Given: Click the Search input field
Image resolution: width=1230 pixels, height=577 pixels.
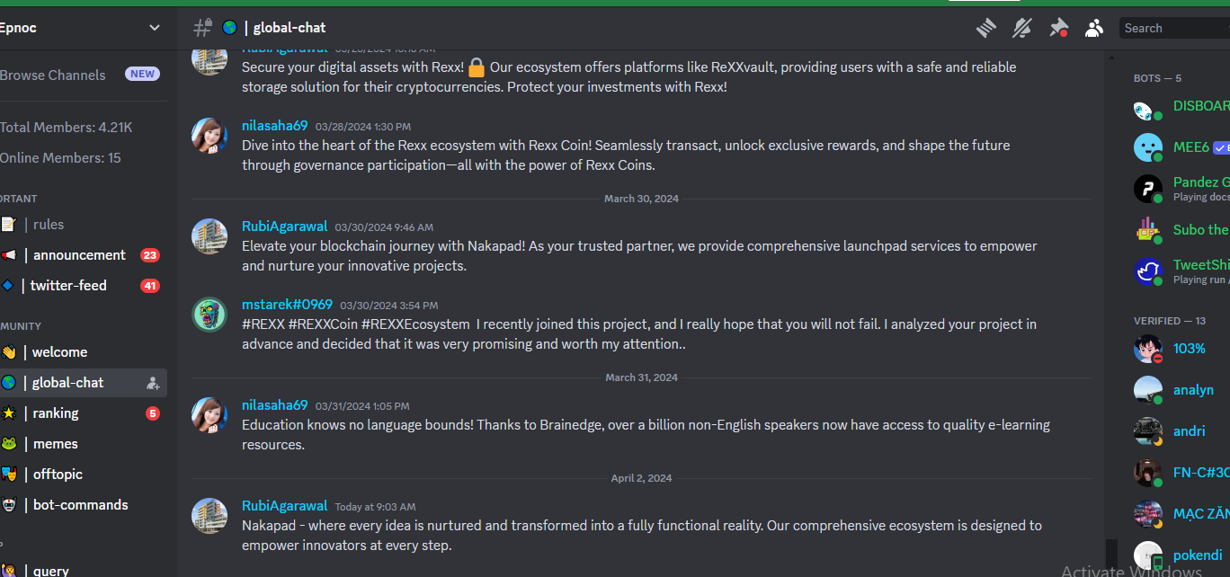Looking at the screenshot, I should coord(1174,28).
